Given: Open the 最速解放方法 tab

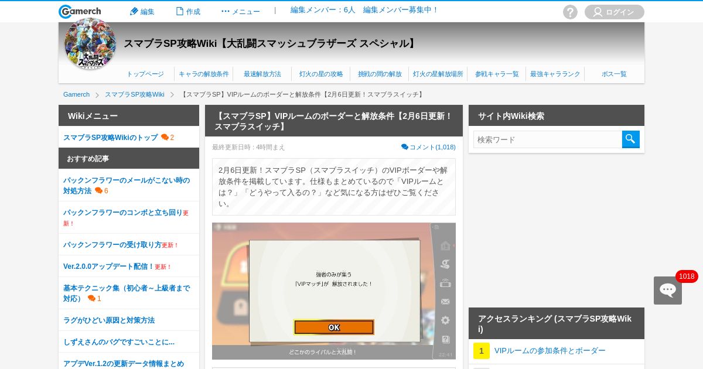Looking at the screenshot, I should pyautogui.click(x=262, y=74).
